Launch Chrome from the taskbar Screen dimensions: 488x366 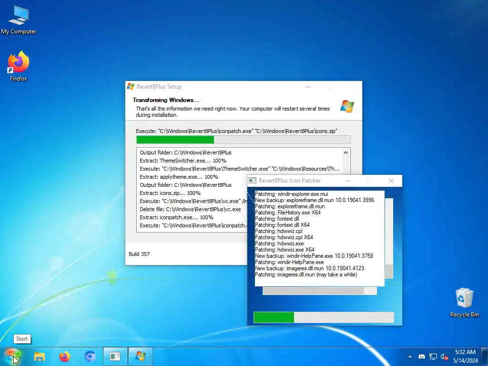pyautogui.click(x=90, y=356)
